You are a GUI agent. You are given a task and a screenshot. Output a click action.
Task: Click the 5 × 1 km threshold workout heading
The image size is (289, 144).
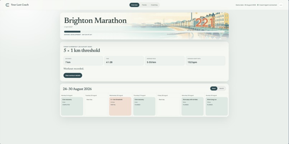82,51
